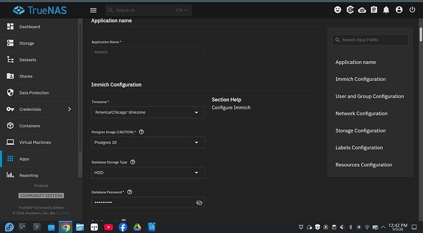This screenshot has width=423, height=233.
Task: Open Data Protection in the sidebar
Action: pyautogui.click(x=39, y=93)
